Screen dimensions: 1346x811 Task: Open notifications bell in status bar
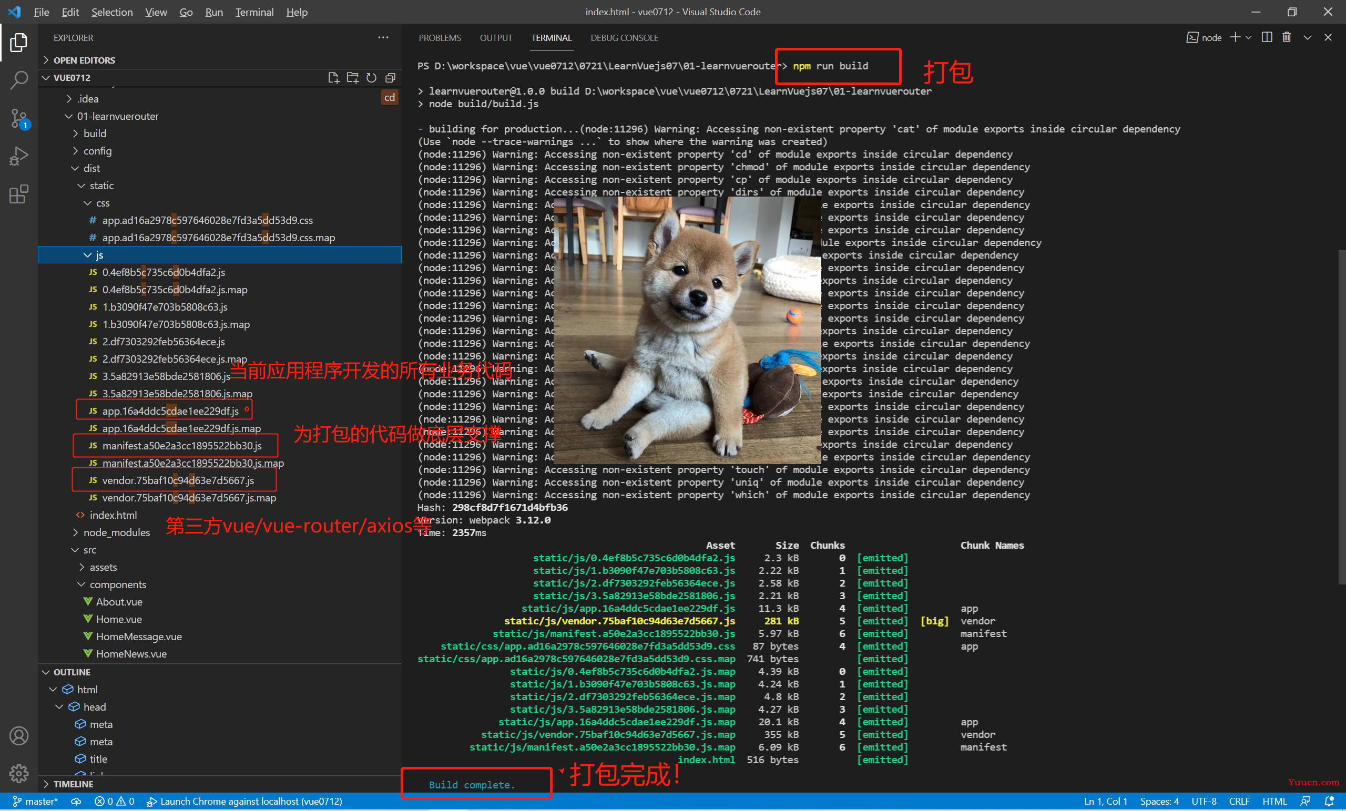(x=1330, y=801)
